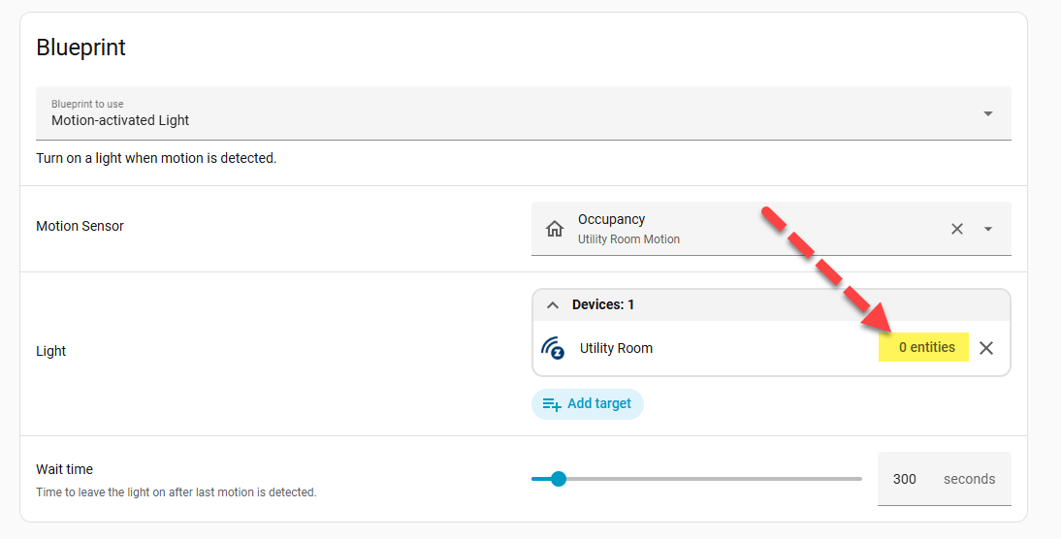Click the Zigbee icon next to Utility Room
Viewport: 1061px width, 539px height.
(553, 348)
